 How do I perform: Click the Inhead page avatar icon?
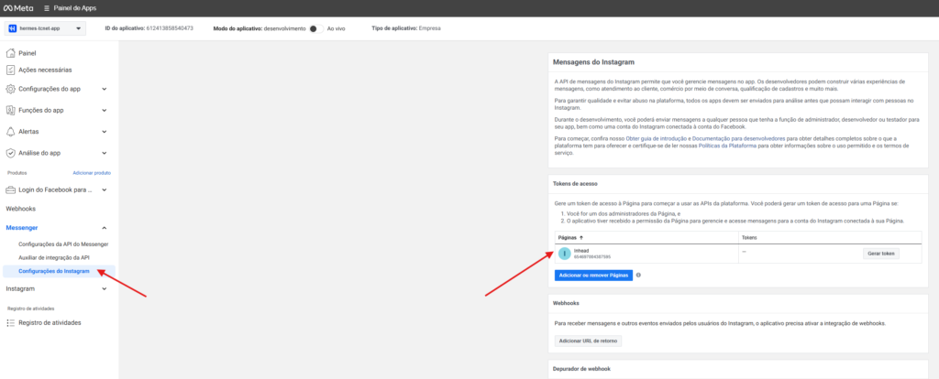[564, 254]
